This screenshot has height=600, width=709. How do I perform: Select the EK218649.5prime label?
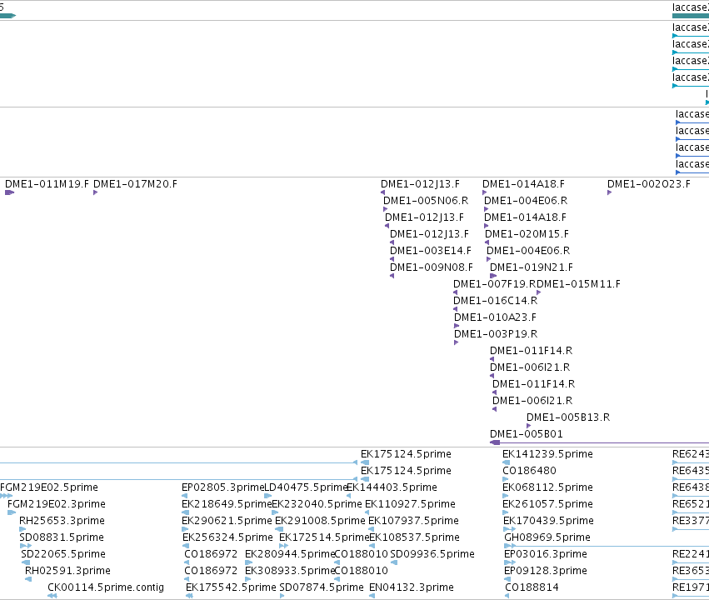click(x=227, y=504)
